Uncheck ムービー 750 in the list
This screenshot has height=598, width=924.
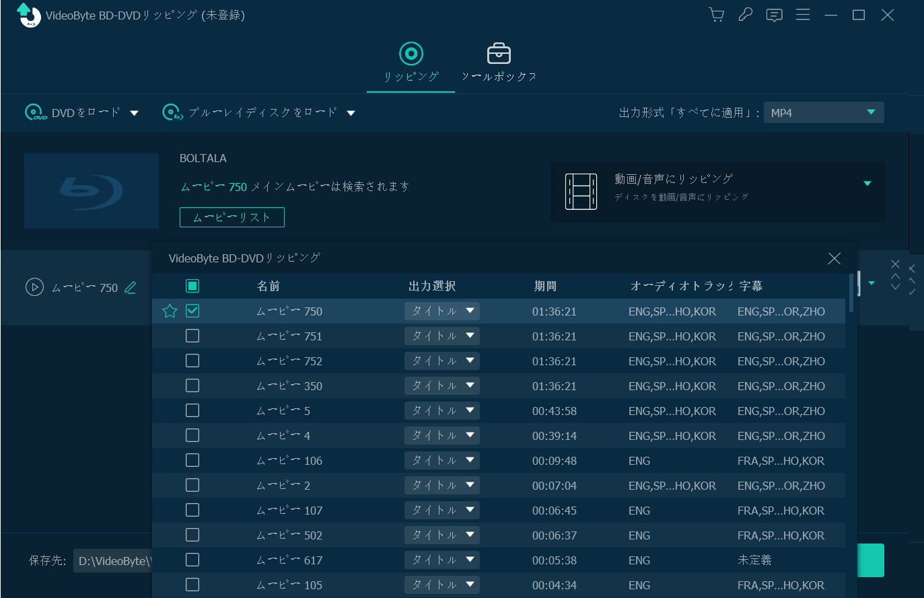(x=192, y=311)
